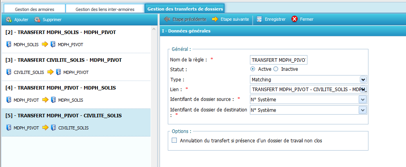Click MDPH_SOLIS source cabinet icon in rule 2
Image resolution: width=406 pixels, height=167 pixels.
[x=9, y=45]
